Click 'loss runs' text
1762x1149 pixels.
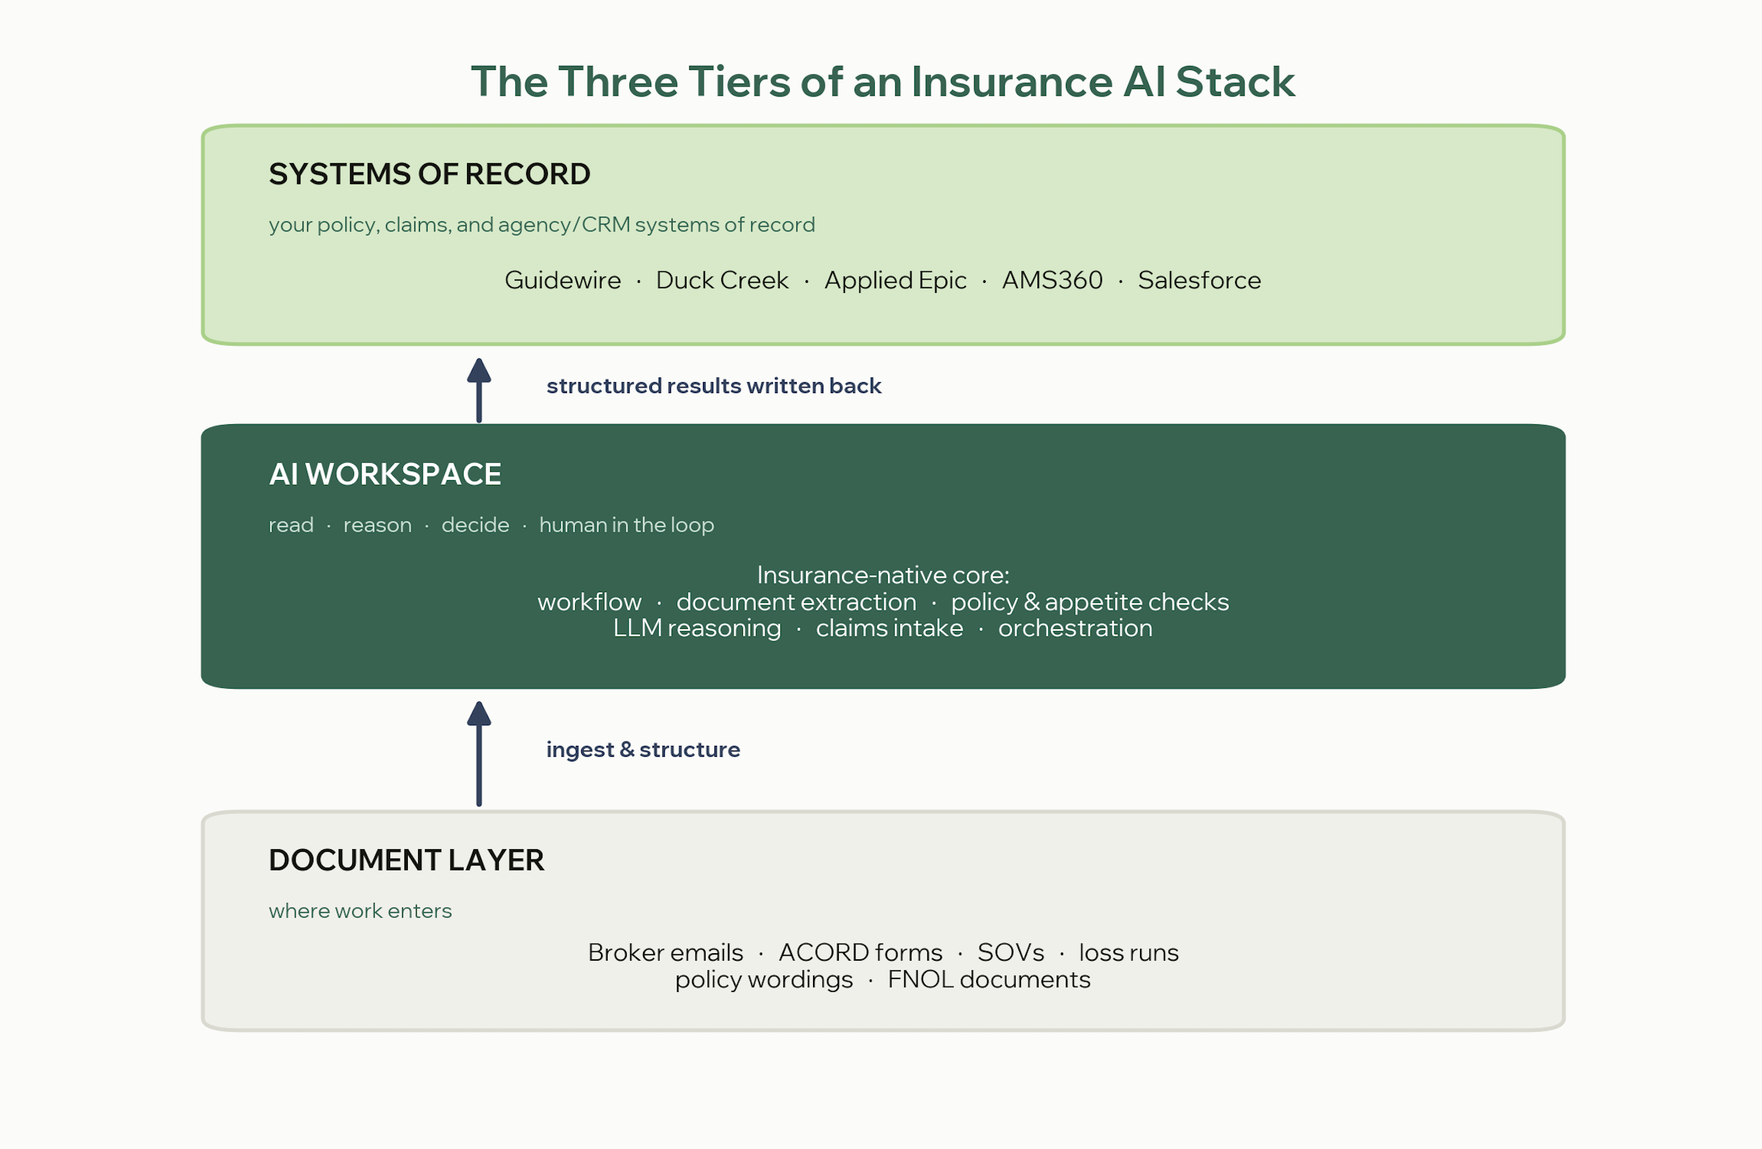(1128, 952)
